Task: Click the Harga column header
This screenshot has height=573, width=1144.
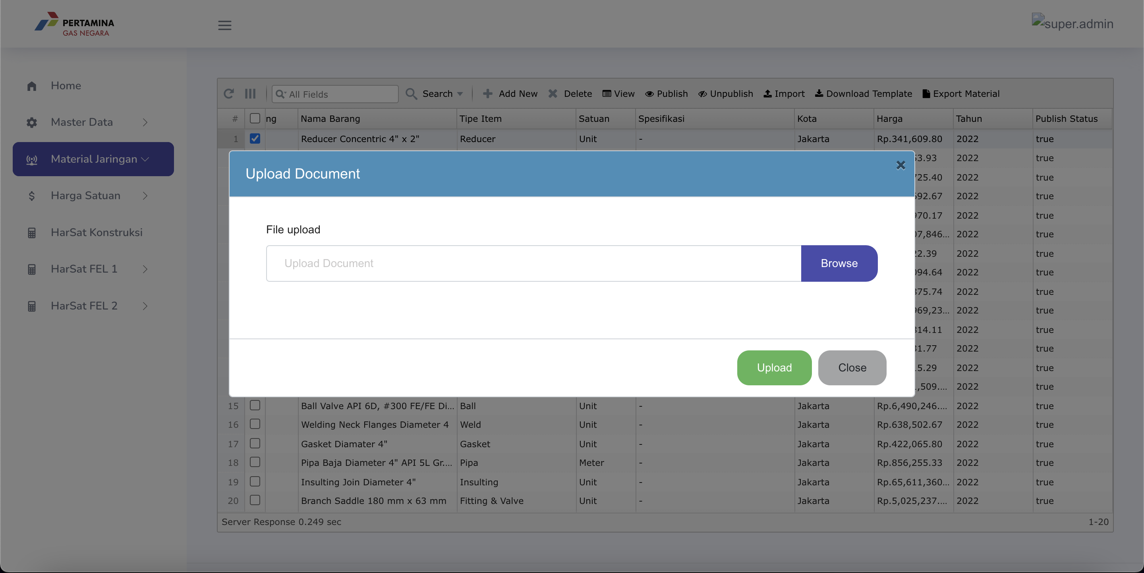Action: coord(914,118)
